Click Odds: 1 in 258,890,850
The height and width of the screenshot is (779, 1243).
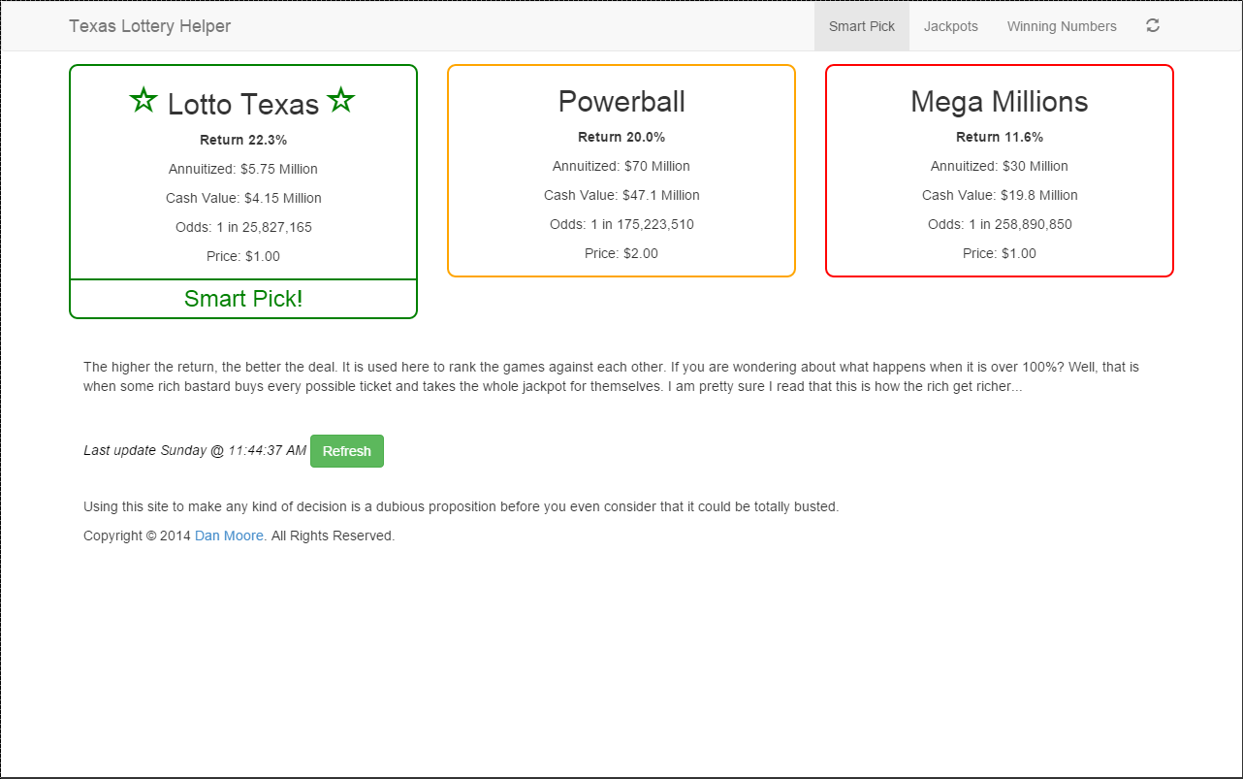pyautogui.click(x=1000, y=224)
